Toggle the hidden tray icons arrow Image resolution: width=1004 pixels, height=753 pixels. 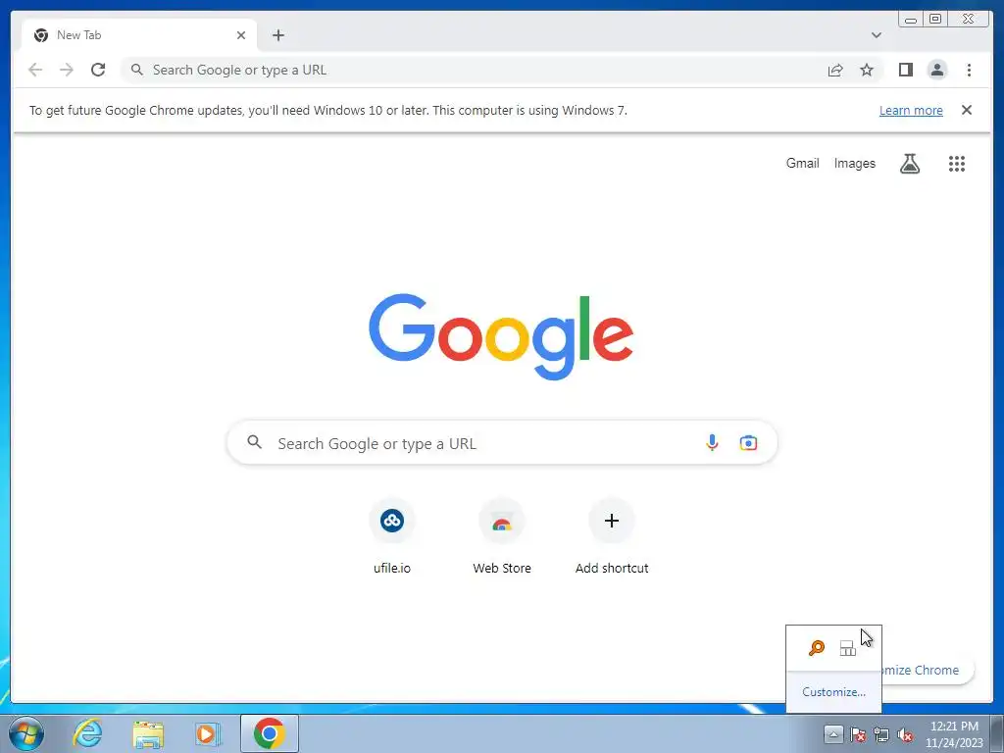click(x=833, y=733)
